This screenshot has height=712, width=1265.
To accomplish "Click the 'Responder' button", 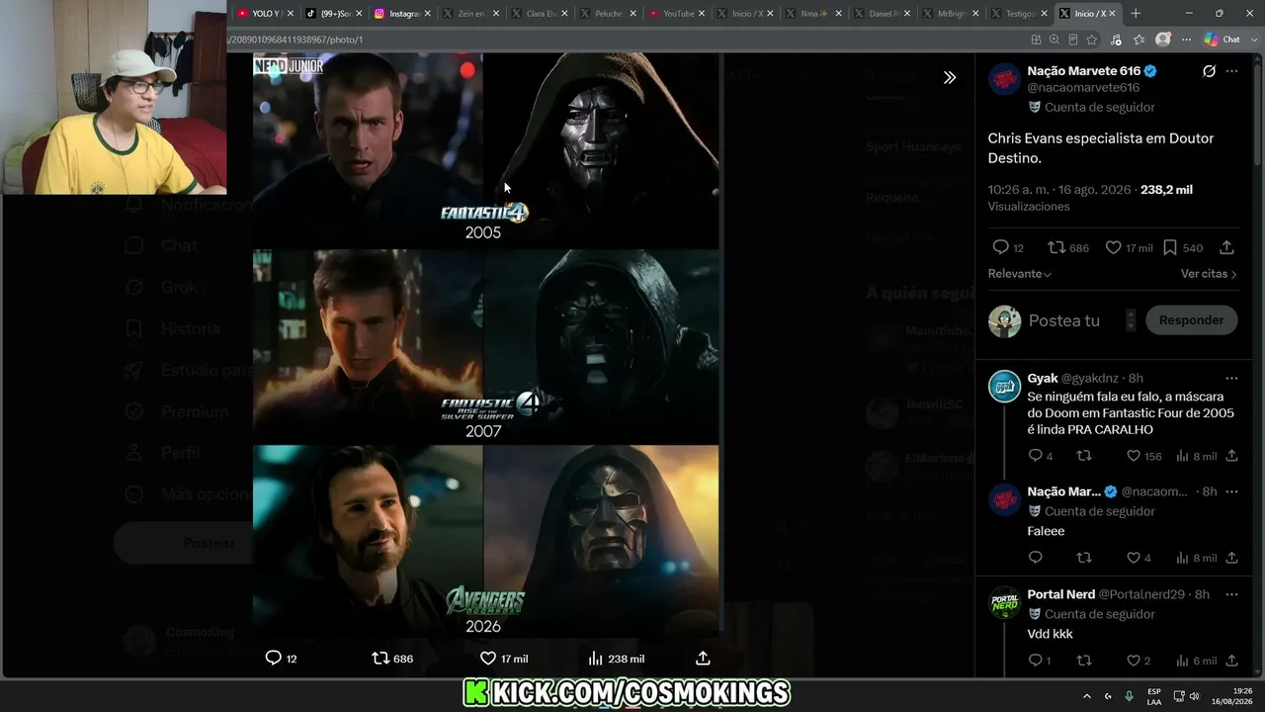I will coord(1191,320).
